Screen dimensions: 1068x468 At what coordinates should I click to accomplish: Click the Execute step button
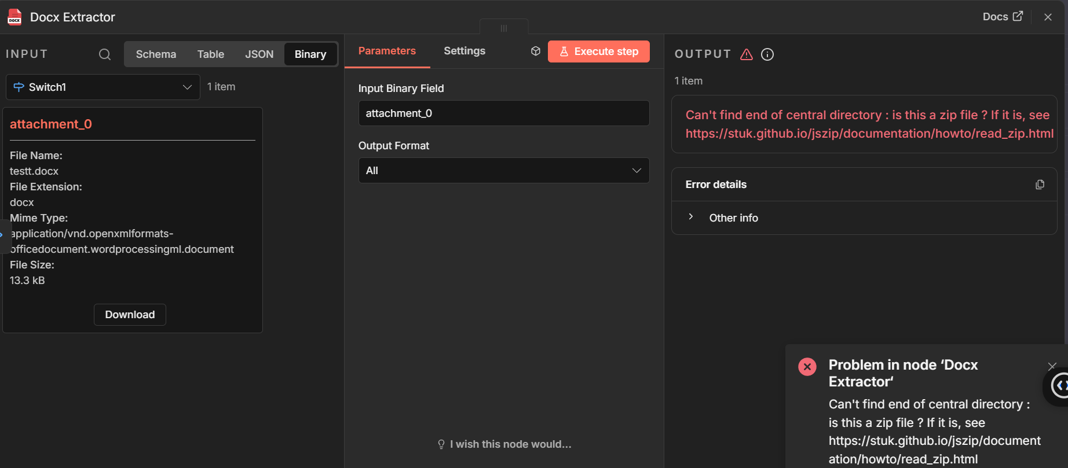[598, 51]
